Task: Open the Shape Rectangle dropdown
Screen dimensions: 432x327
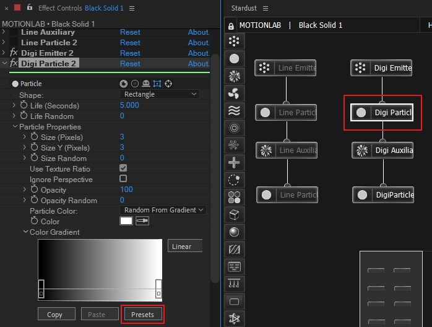Action: pos(160,94)
